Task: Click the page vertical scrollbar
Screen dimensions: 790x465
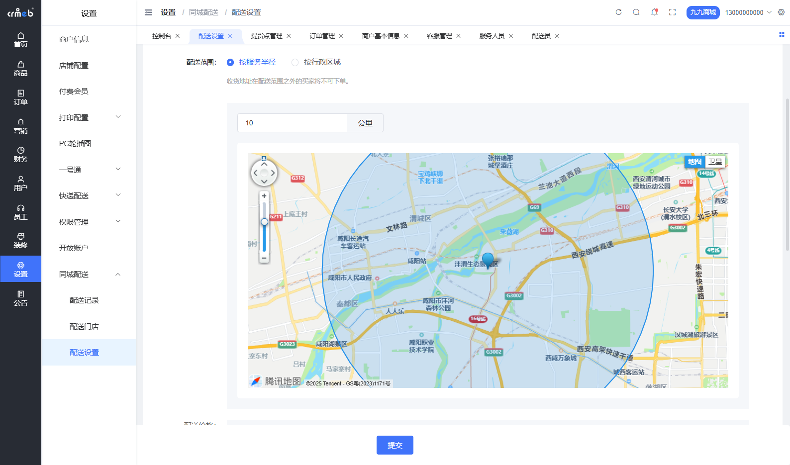Action: pos(787,174)
